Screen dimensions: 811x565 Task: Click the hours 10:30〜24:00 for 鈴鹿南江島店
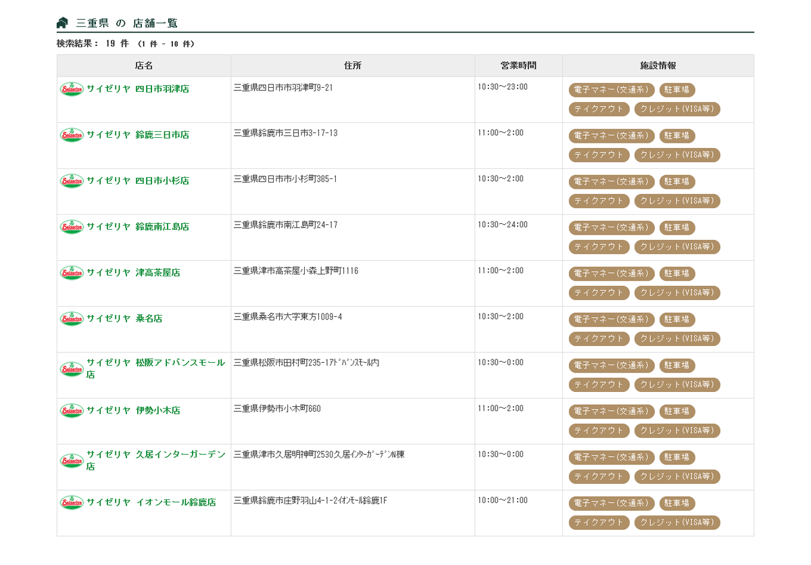[503, 225]
